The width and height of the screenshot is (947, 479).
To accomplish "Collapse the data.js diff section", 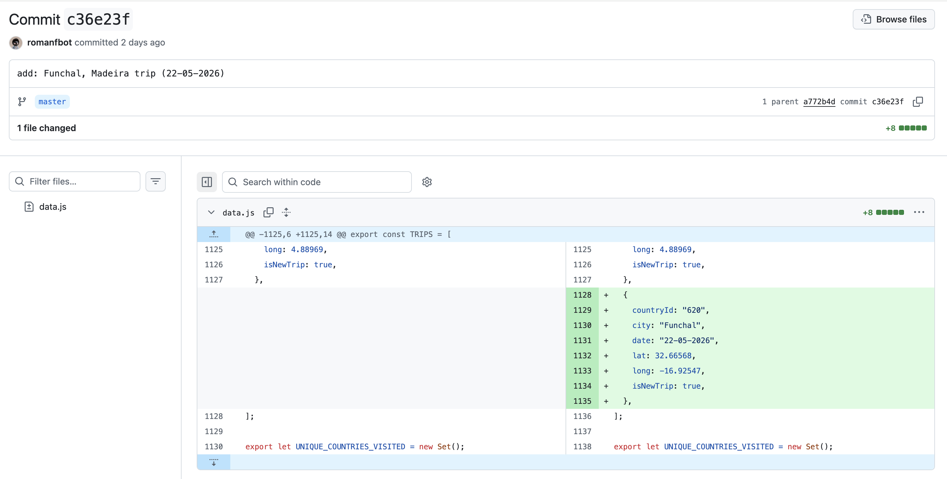I will pyautogui.click(x=211, y=212).
